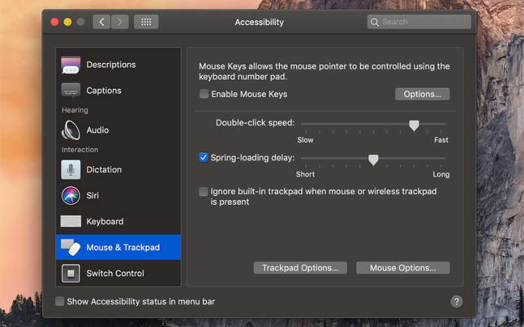This screenshot has height=327, width=524.
Task: Go forward with the right arrow button
Action: (x=120, y=22)
